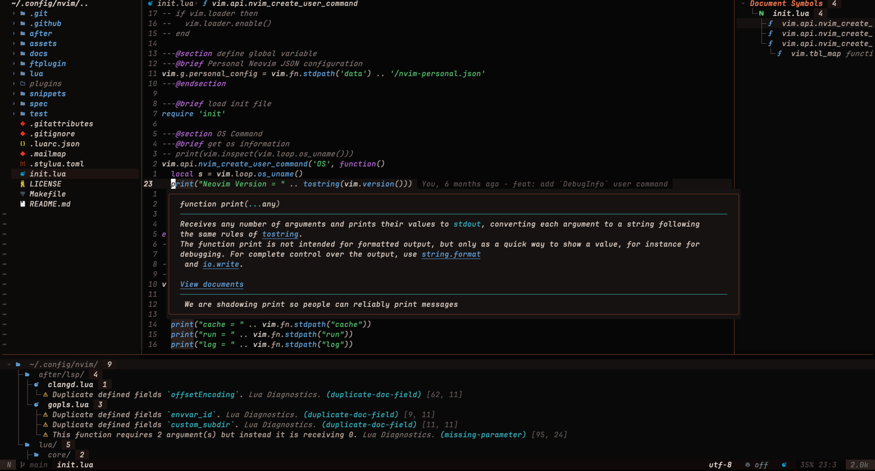Follow the stdout link in hover doc
The height and width of the screenshot is (471, 875).
coord(467,224)
